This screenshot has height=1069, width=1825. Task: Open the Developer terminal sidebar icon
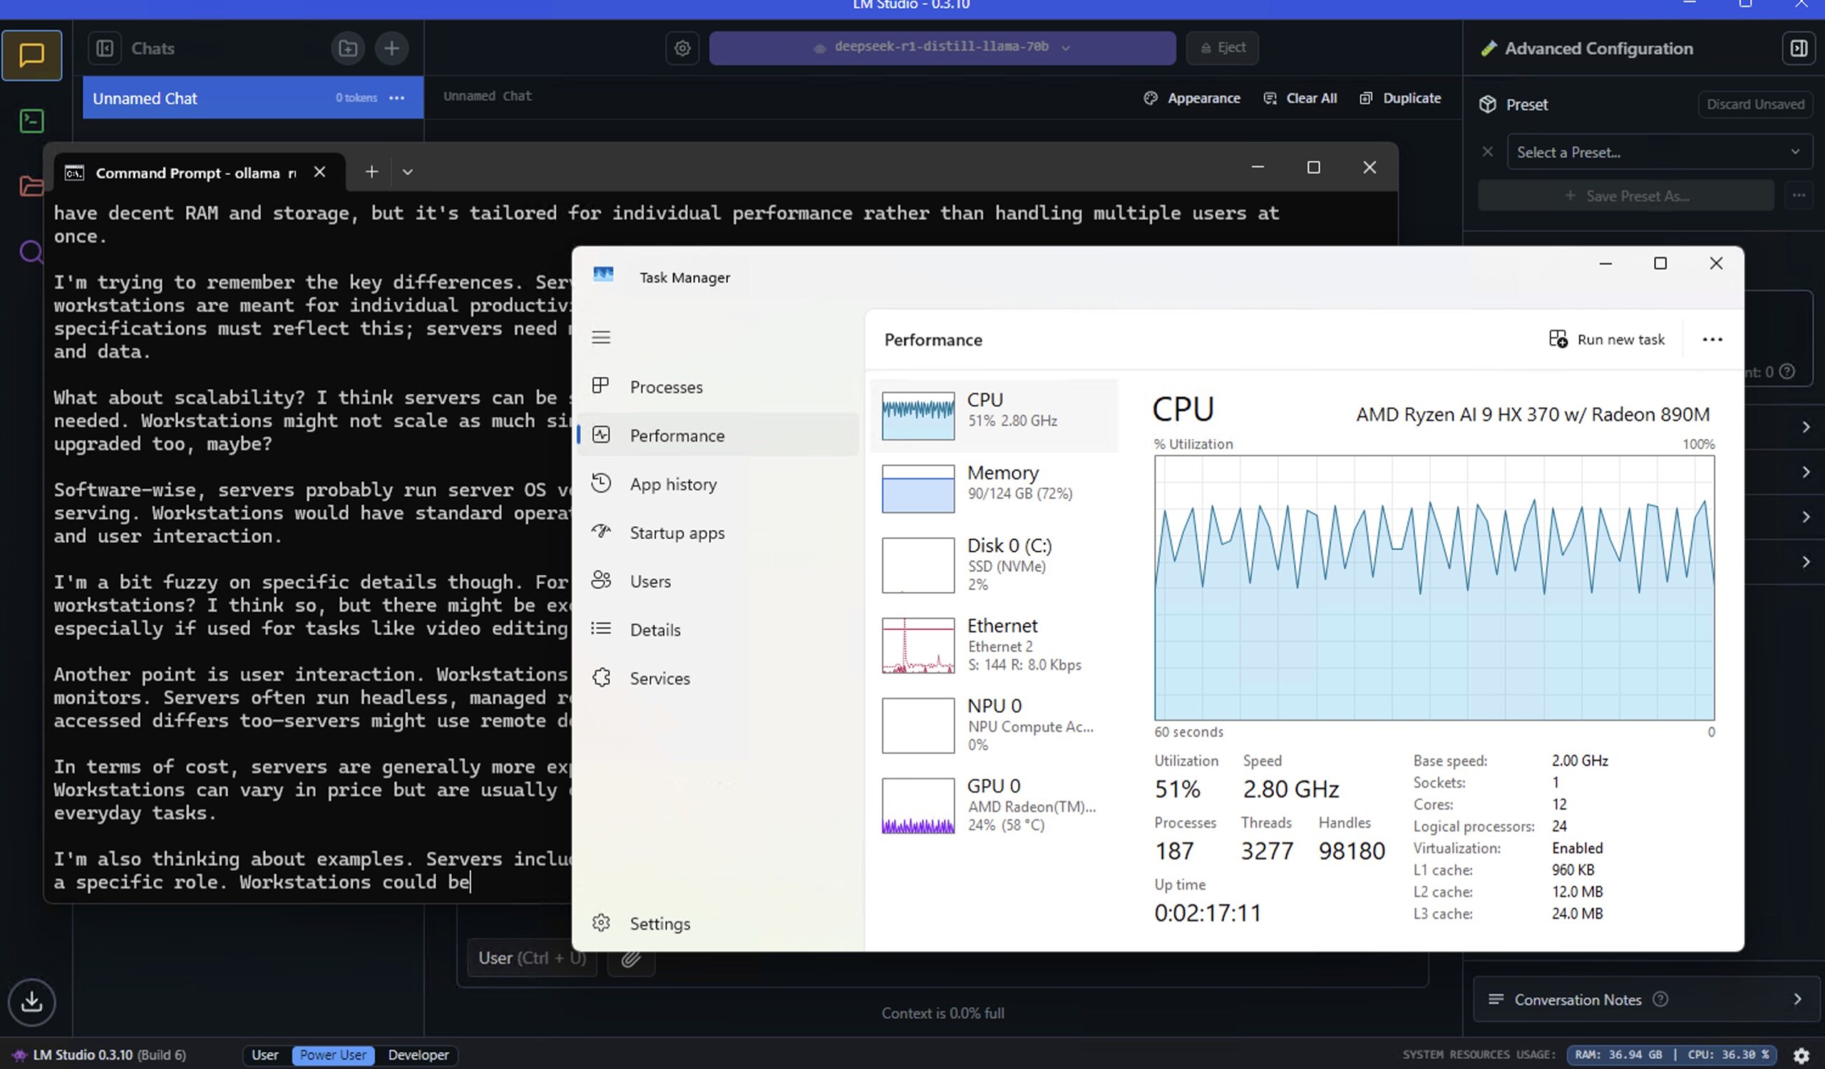tap(31, 121)
